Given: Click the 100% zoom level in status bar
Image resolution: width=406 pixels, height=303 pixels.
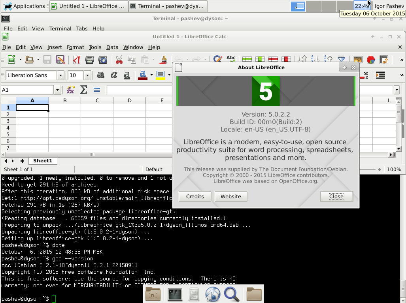Looking at the screenshot, I should 394,169.
